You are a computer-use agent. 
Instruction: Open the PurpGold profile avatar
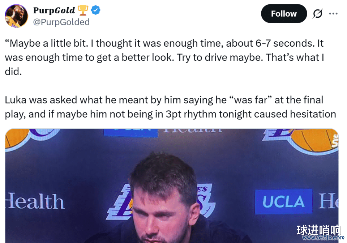click(x=16, y=16)
